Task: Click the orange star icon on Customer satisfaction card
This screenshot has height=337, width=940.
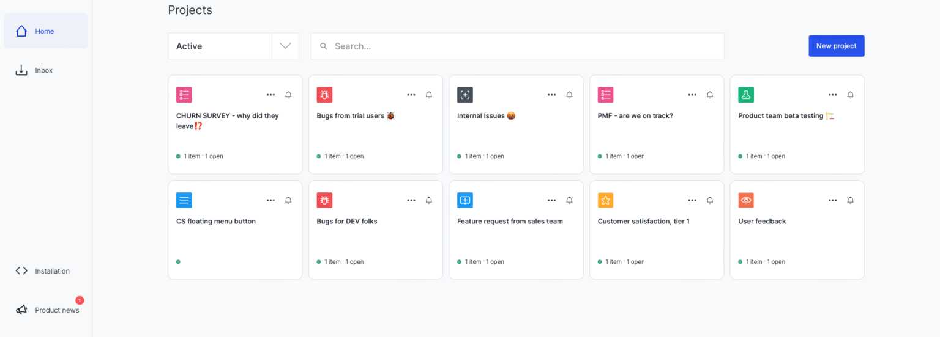Action: click(605, 200)
